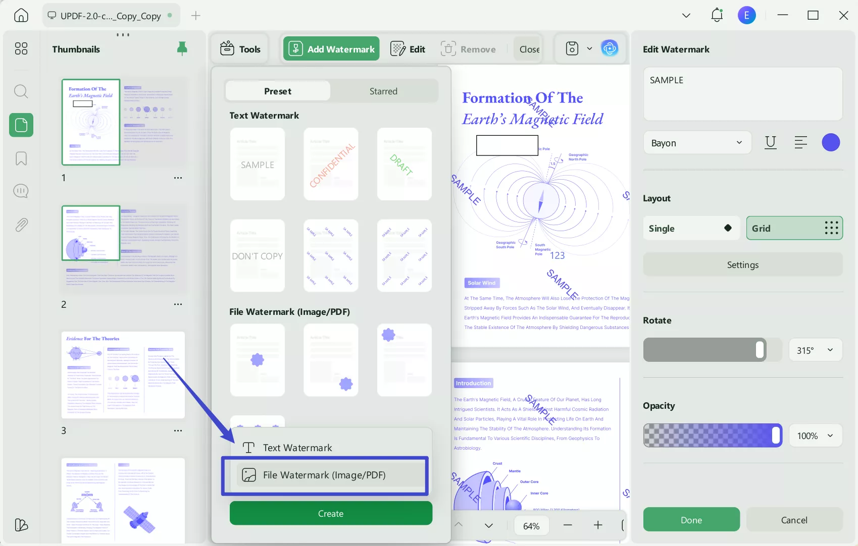
Task: Open notifications bell
Action: [717, 15]
